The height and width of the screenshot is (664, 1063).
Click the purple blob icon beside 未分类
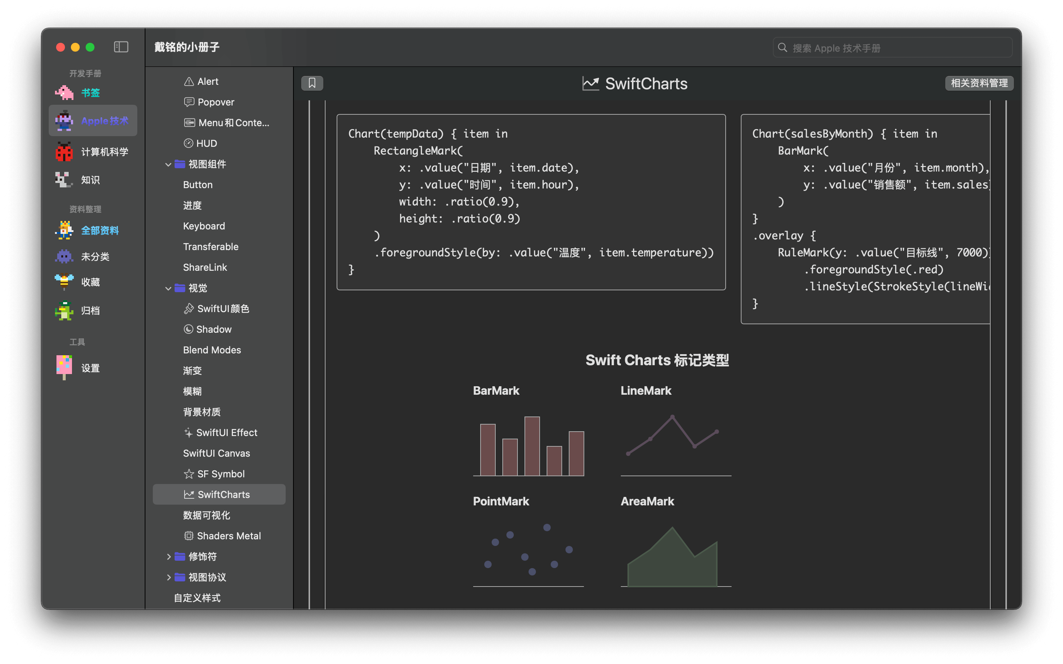[x=64, y=256]
